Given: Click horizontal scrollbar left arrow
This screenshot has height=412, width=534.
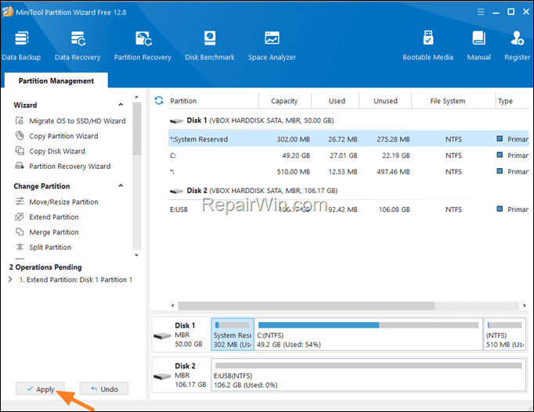Looking at the screenshot, I should (173, 305).
